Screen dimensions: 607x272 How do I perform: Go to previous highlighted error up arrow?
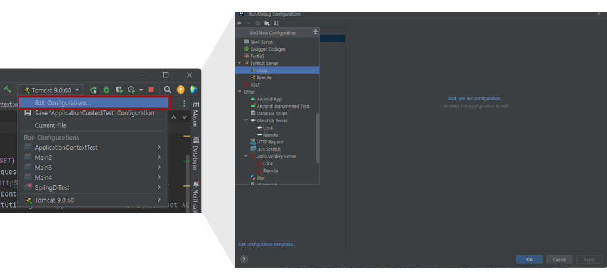point(174,117)
